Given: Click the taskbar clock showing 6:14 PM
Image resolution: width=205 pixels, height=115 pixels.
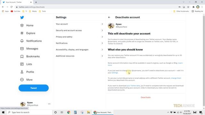Looking at the screenshot, I should coord(187,112).
